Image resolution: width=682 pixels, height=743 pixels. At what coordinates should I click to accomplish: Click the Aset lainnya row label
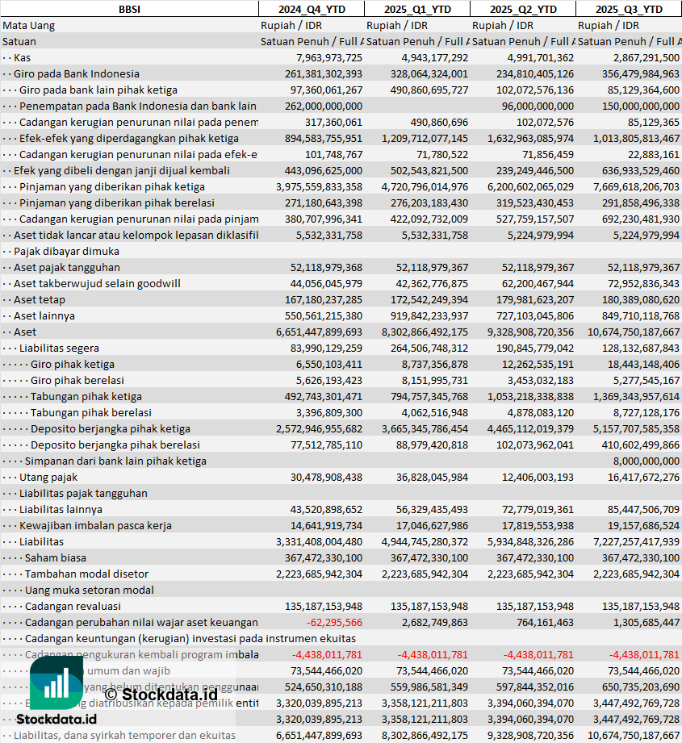[x=44, y=315]
